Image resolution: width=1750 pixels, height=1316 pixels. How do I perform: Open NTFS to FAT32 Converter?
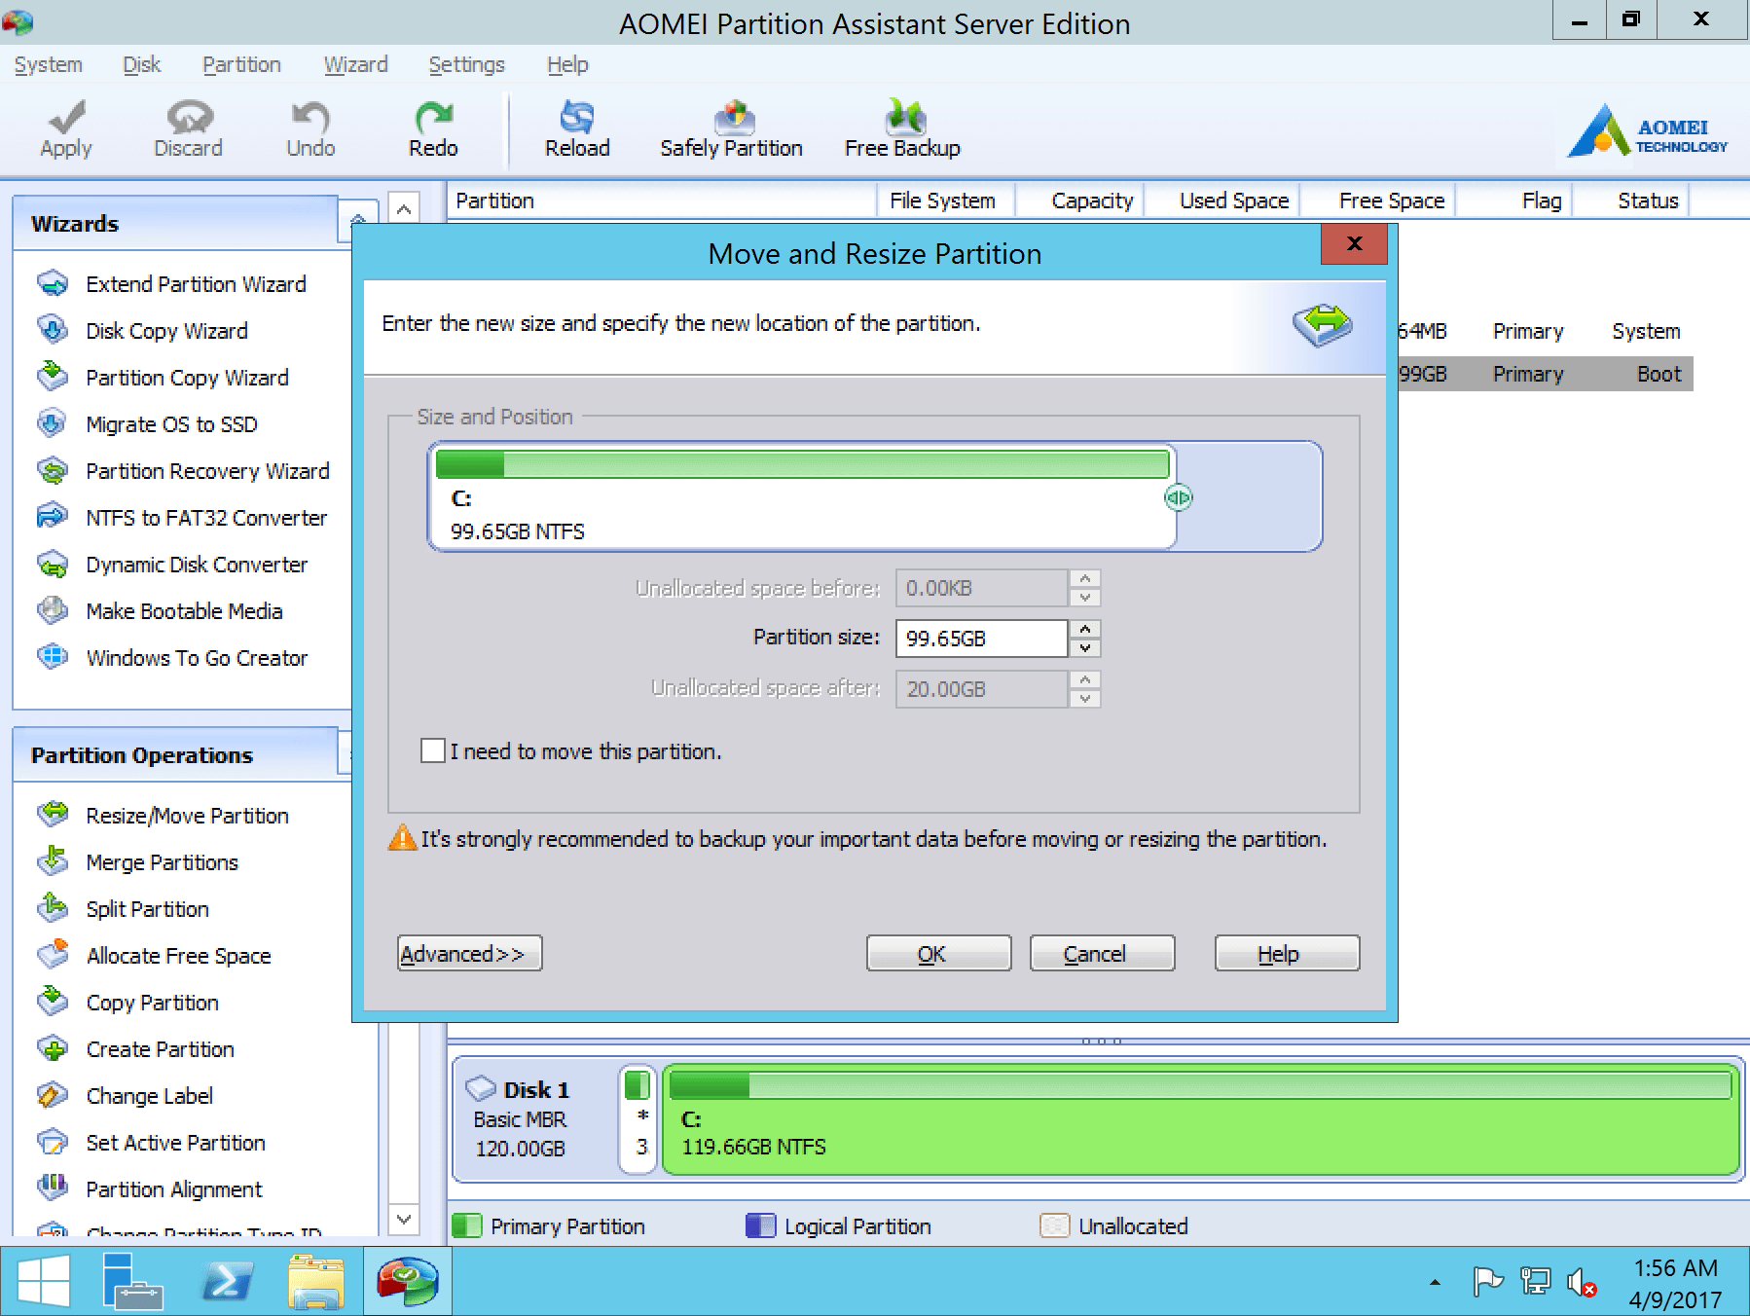click(x=183, y=518)
